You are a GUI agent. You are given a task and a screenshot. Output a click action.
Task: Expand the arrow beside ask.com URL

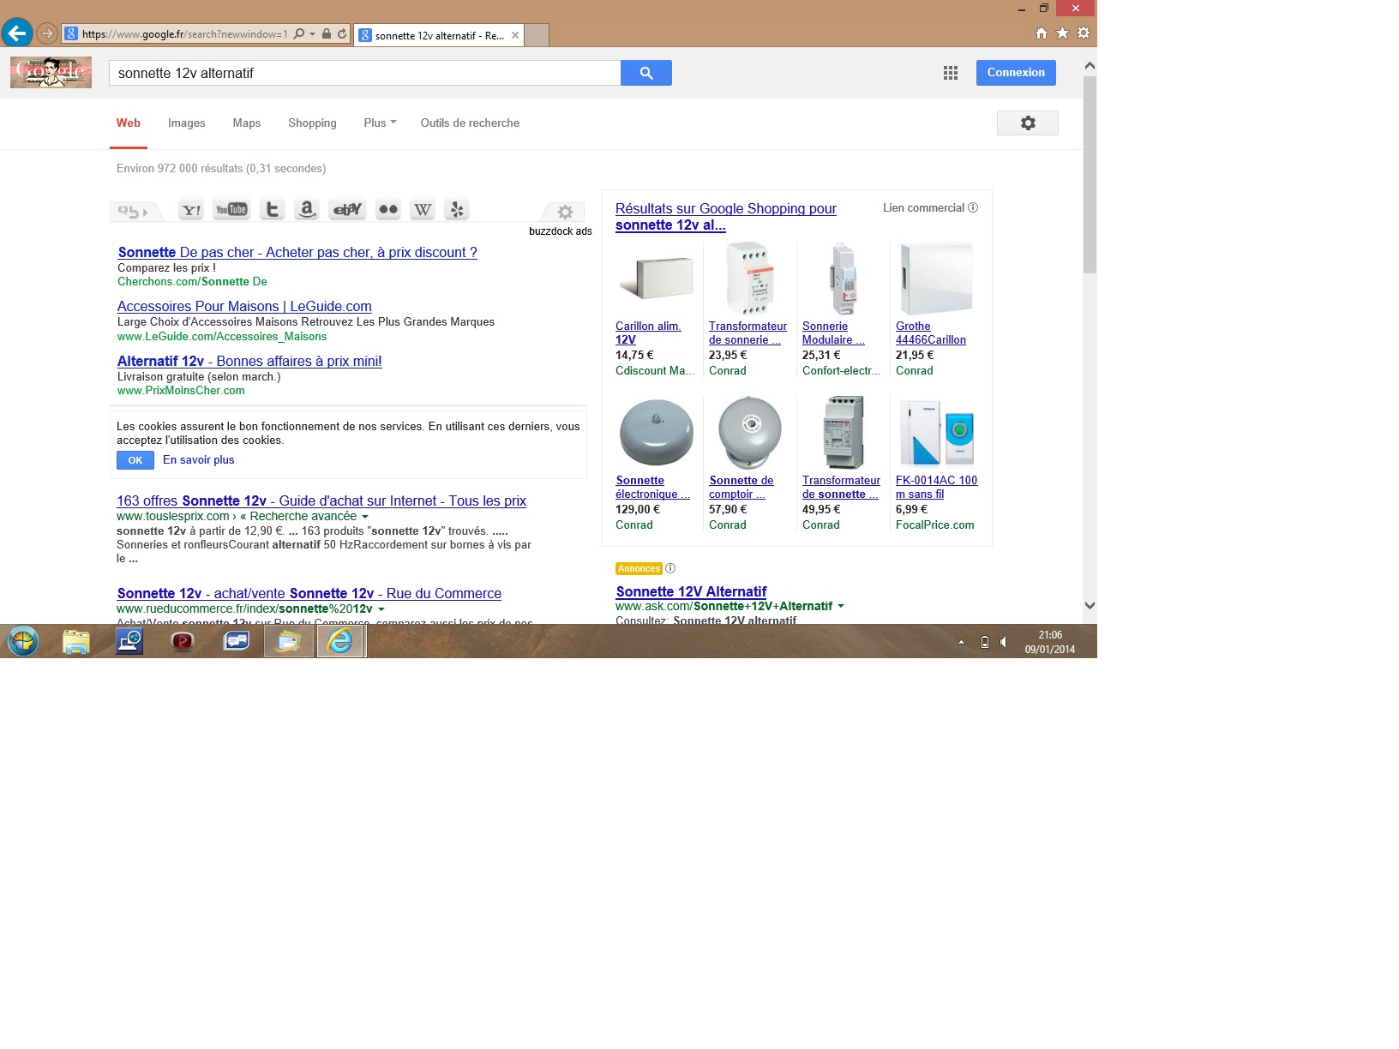(x=841, y=606)
